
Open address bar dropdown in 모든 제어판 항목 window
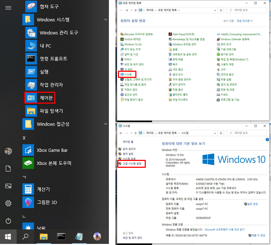tap(215, 11)
